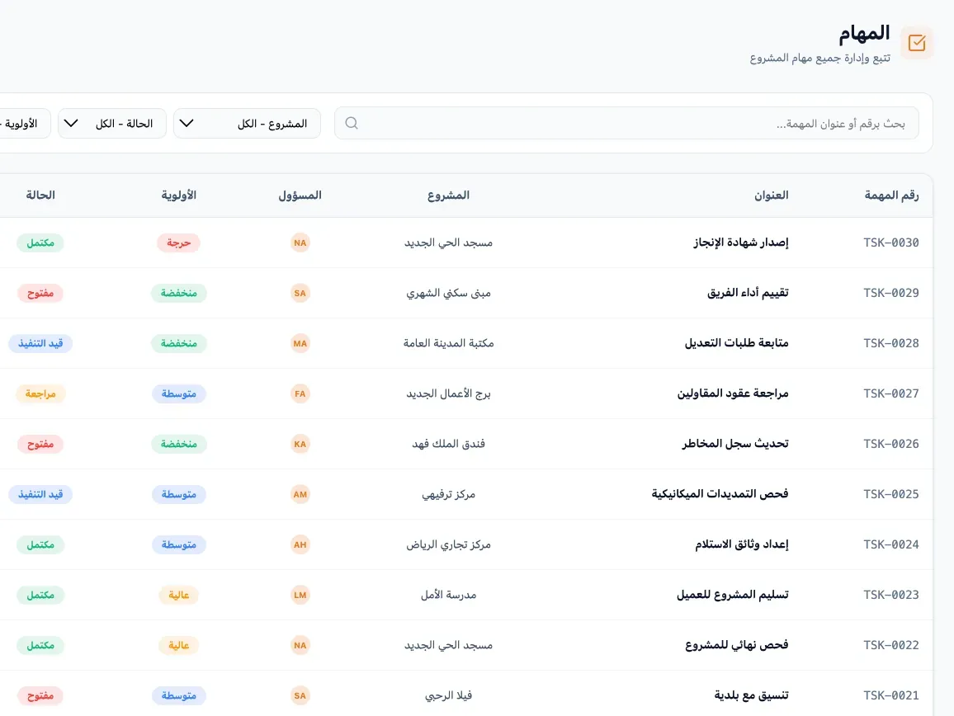954x716 pixels.
Task: Click the الأولوية column header
Action: [179, 195]
